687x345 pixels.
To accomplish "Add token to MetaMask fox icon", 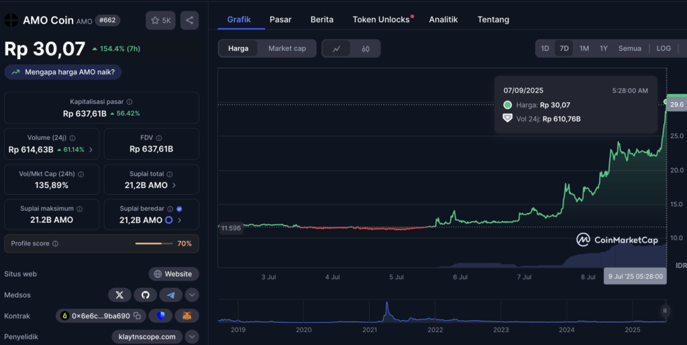I will point(187,315).
